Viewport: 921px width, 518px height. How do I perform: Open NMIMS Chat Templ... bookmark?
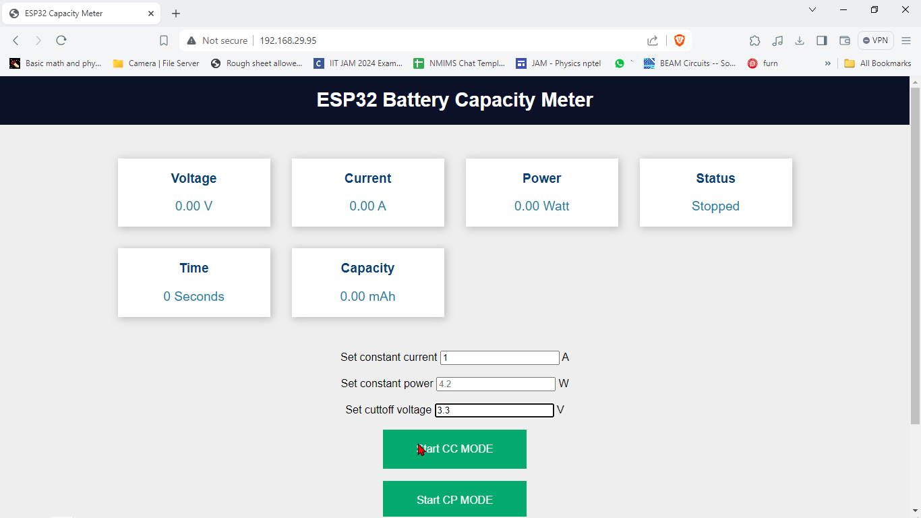click(x=459, y=63)
